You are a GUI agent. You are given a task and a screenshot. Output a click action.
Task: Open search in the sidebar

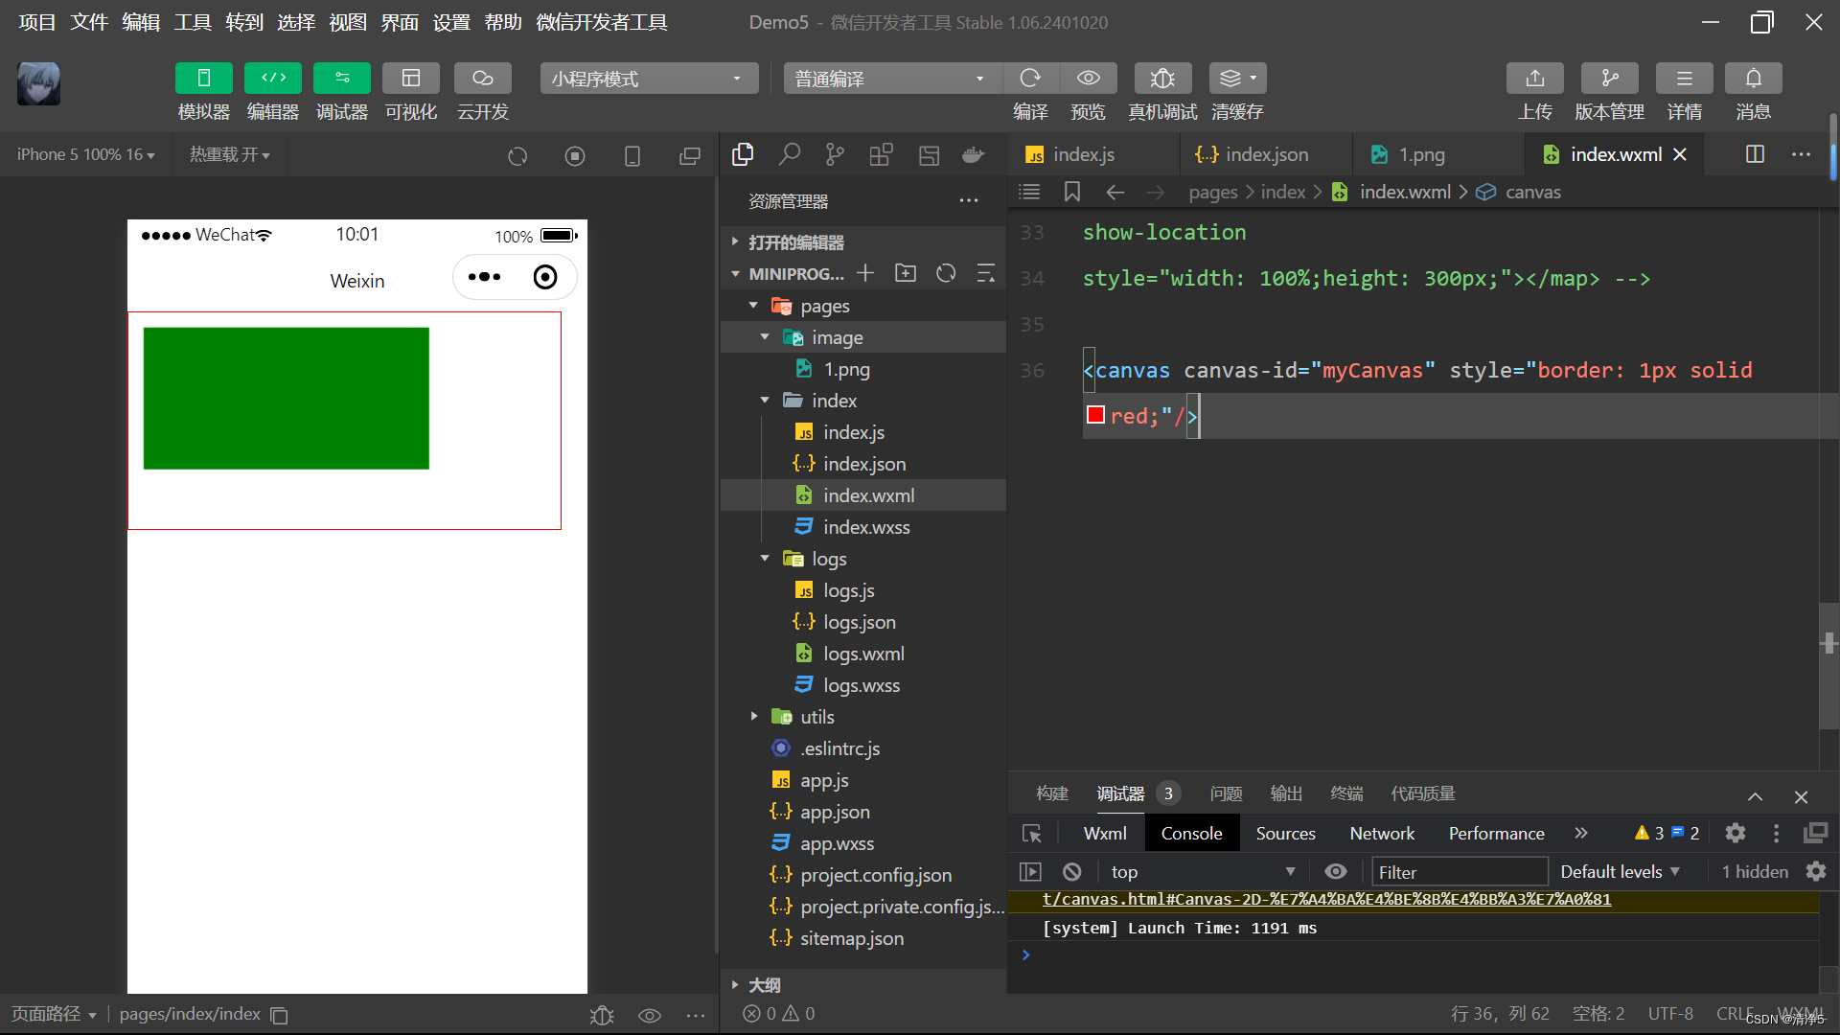[789, 154]
